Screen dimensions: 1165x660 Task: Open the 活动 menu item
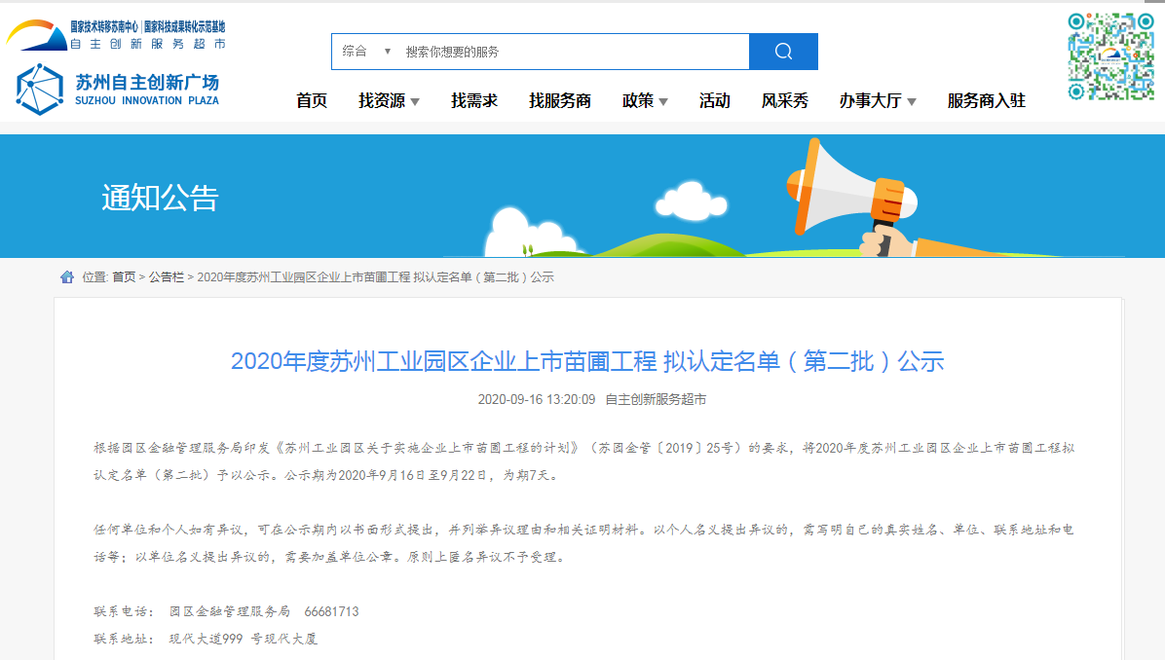pos(714,100)
